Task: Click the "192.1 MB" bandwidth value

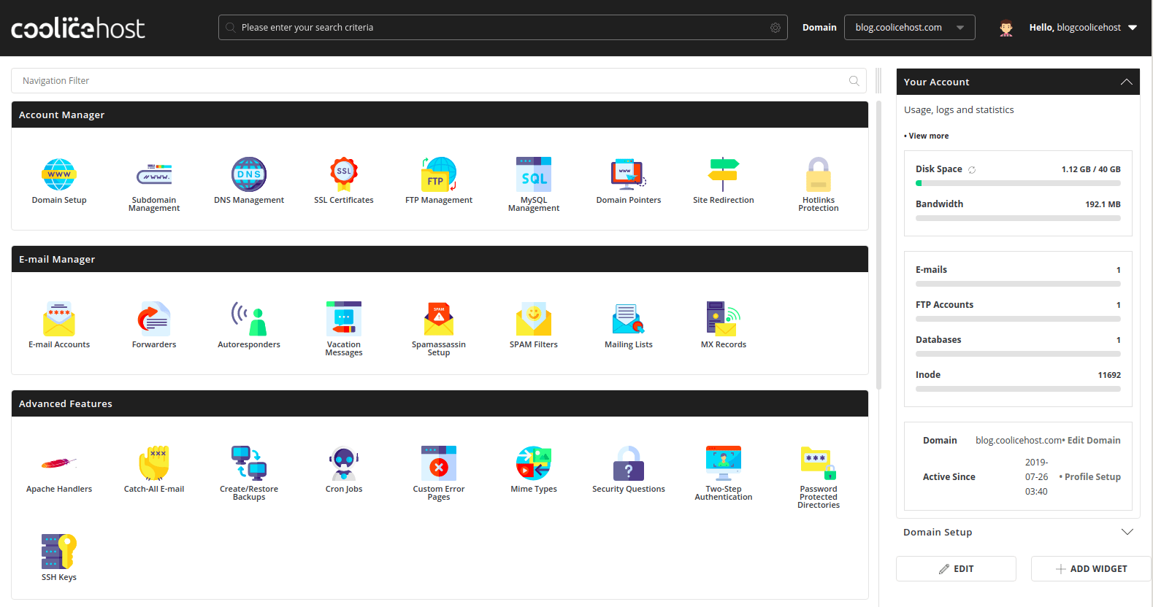Action: click(x=1103, y=204)
